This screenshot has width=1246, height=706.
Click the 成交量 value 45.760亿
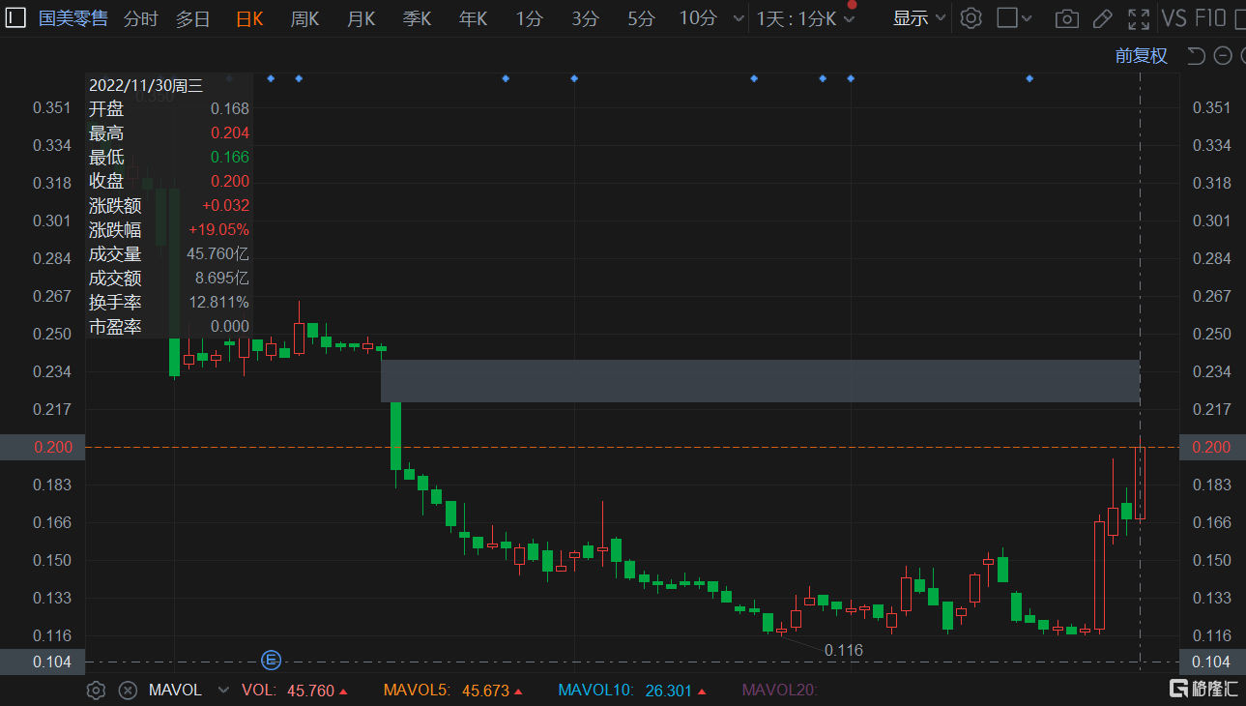coord(218,254)
